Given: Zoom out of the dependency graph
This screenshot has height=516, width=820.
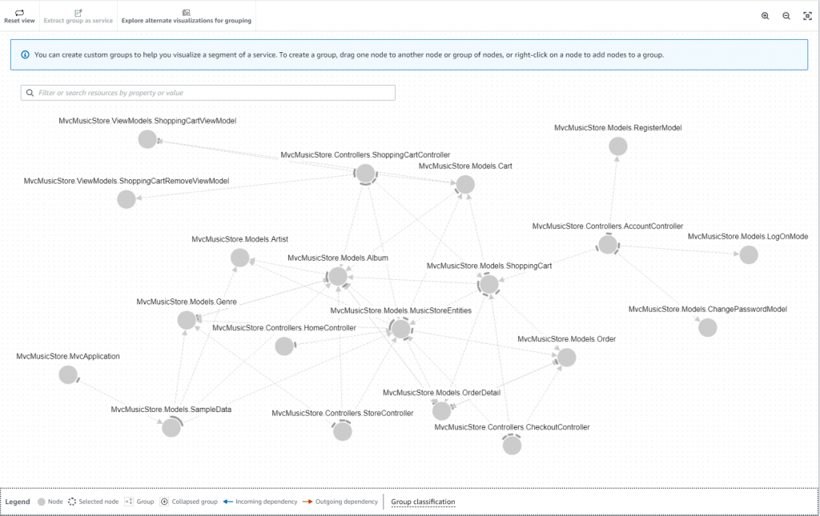Looking at the screenshot, I should click(786, 15).
